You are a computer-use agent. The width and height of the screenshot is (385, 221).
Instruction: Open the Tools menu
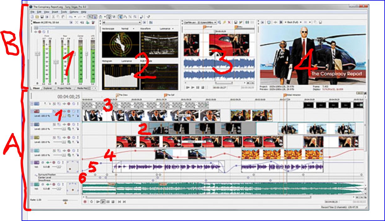64,12
